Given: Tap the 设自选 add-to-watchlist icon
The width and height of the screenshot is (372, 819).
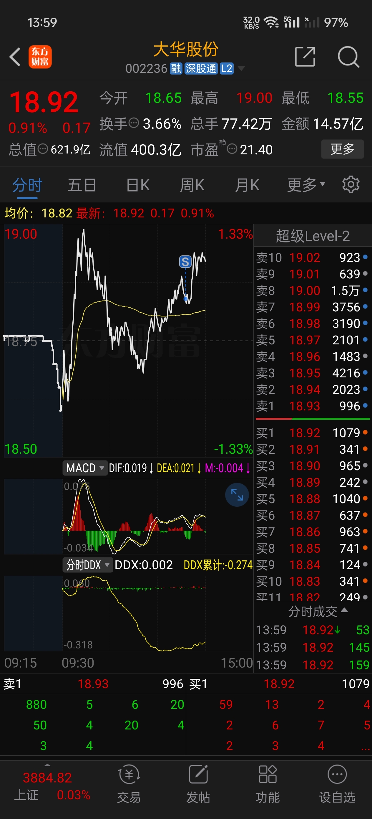Looking at the screenshot, I should point(337,784).
